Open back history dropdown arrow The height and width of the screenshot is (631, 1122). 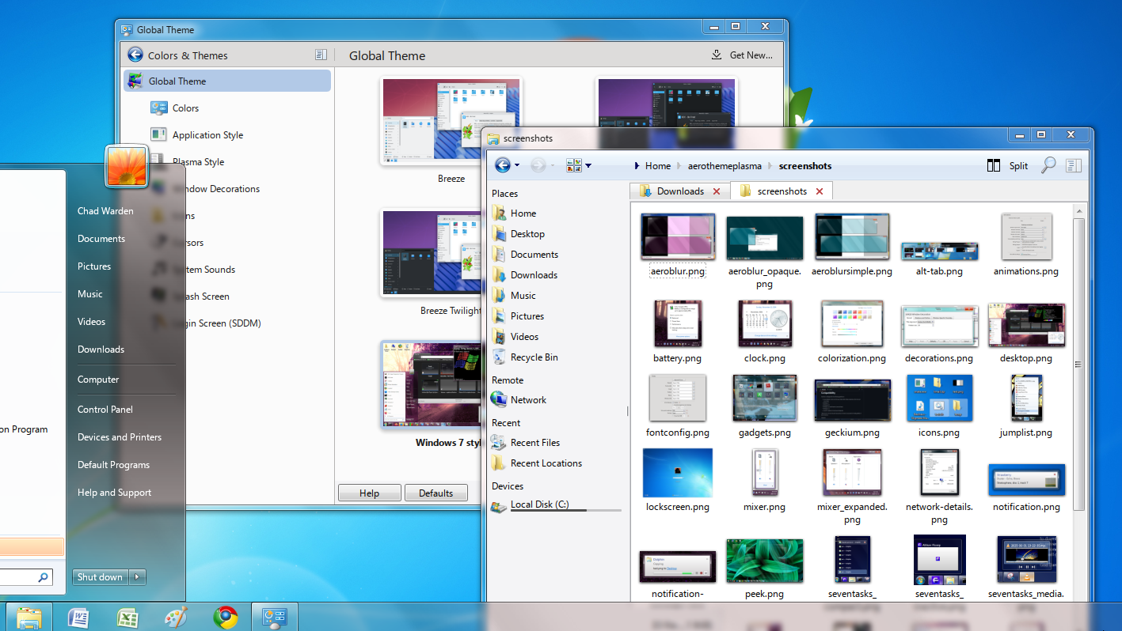click(517, 165)
